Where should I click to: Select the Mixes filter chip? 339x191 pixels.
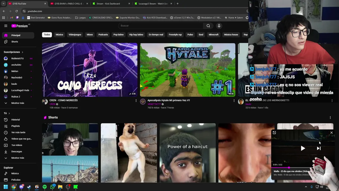click(x=90, y=35)
